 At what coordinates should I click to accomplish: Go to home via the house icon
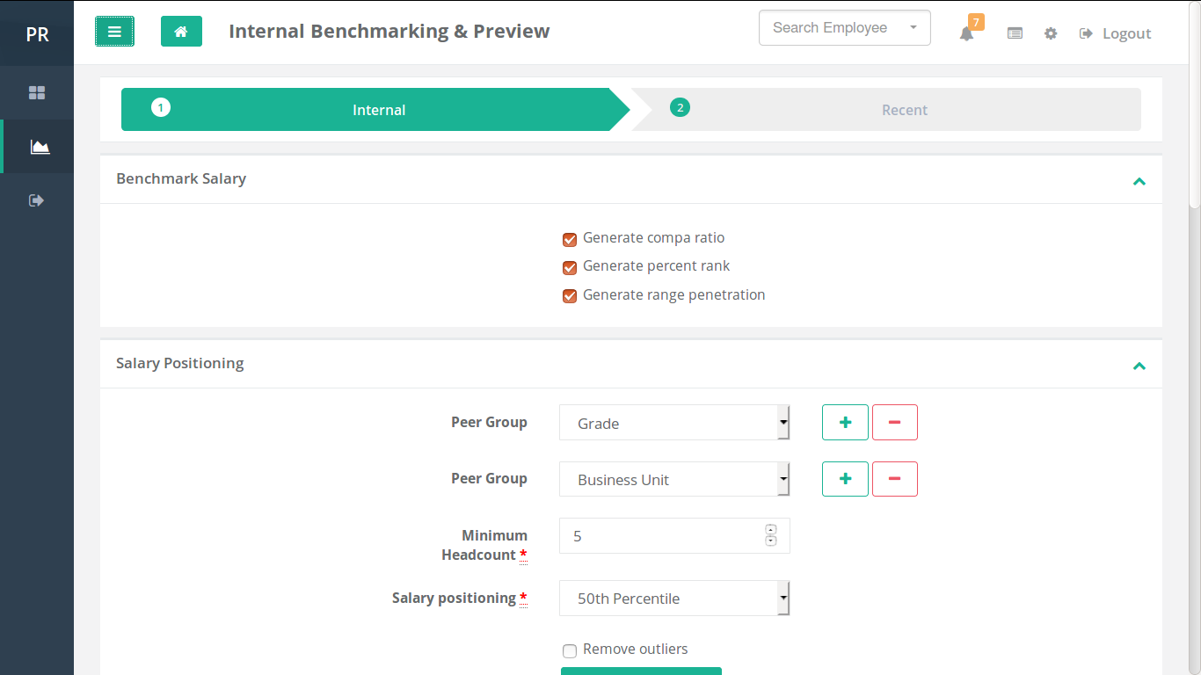click(181, 32)
